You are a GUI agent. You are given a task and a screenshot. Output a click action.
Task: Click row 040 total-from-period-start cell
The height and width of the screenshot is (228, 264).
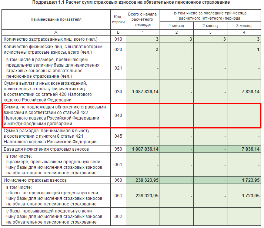tap(143, 115)
